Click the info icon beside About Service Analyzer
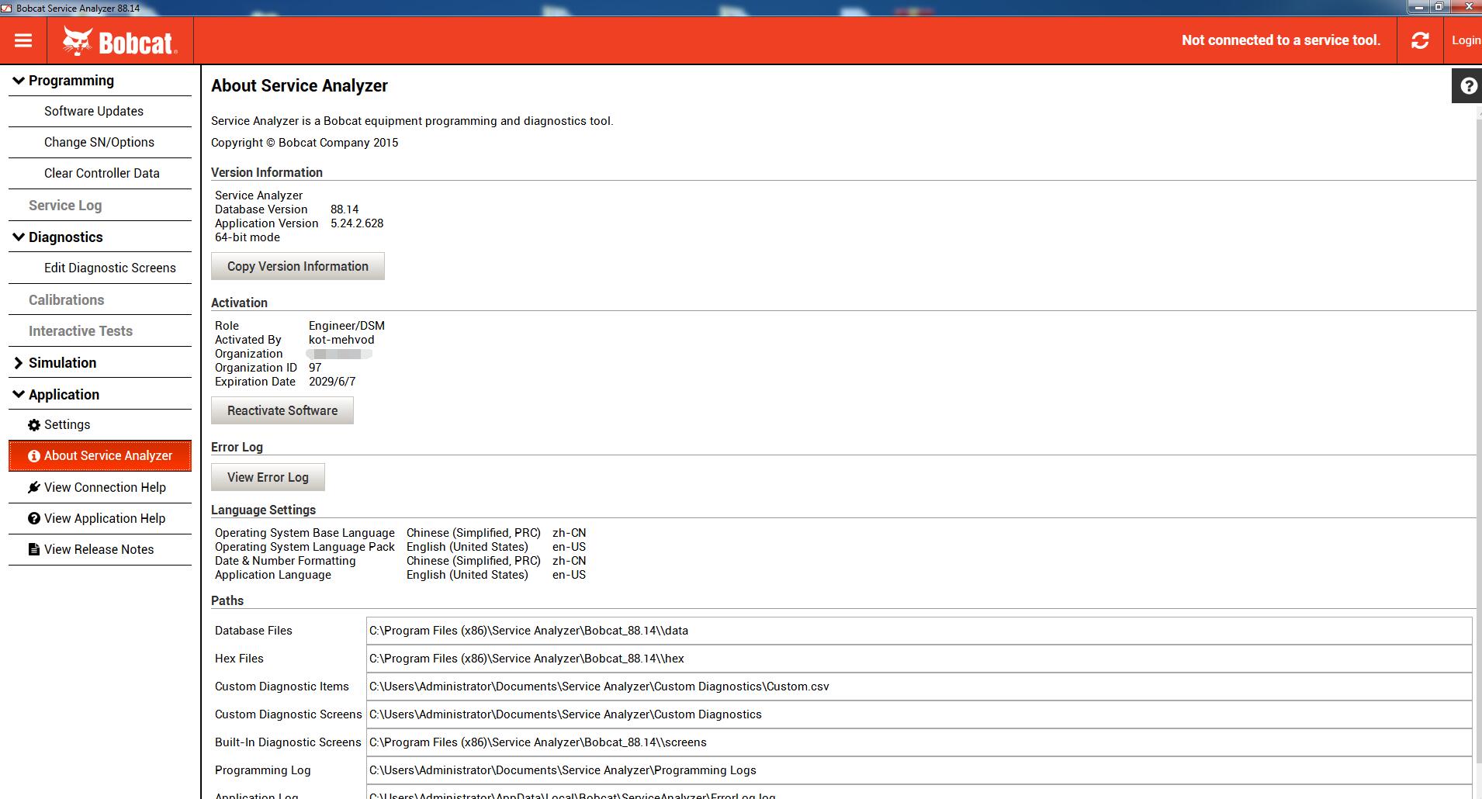The image size is (1482, 799). point(34,456)
